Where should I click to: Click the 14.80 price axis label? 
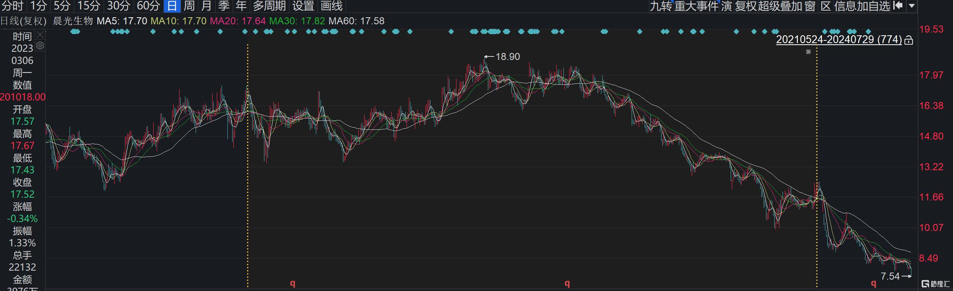pyautogui.click(x=931, y=136)
